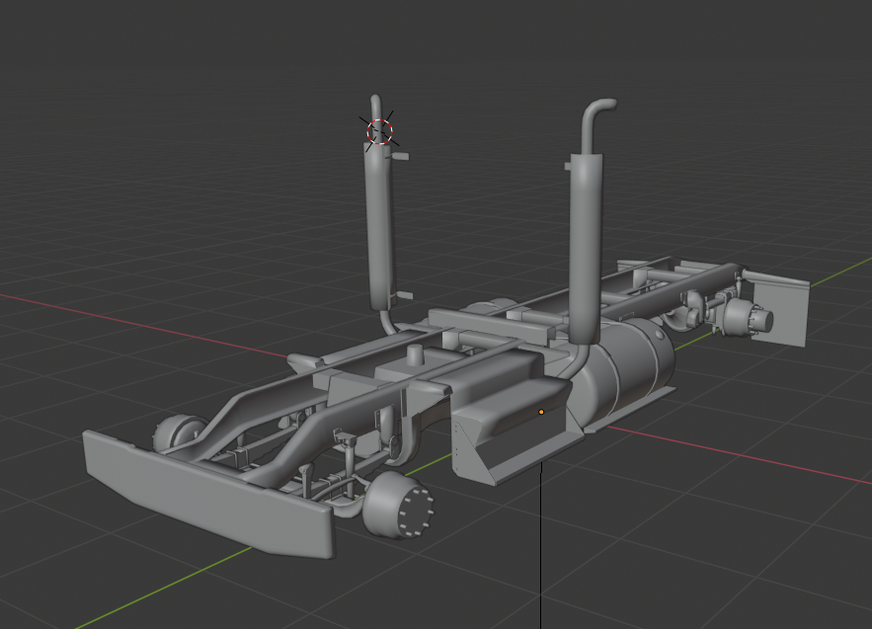Image resolution: width=872 pixels, height=629 pixels.
Task: Select the right exhaust stack muffler
Action: coord(586,249)
